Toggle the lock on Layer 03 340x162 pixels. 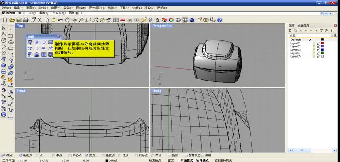pos(318,50)
